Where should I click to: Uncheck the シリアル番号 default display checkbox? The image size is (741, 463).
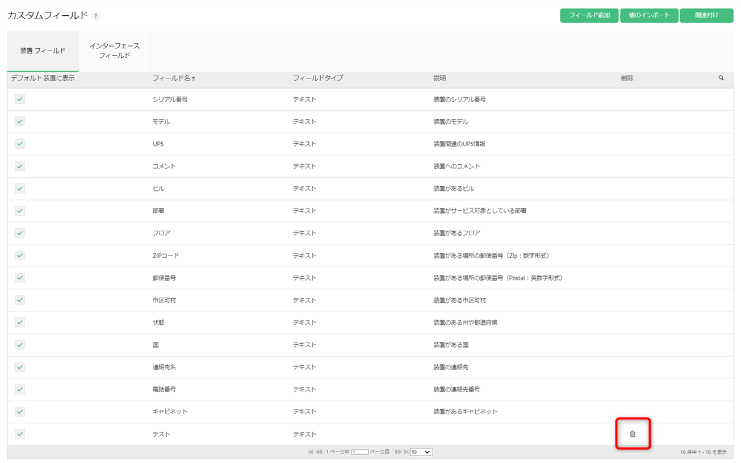pos(20,99)
